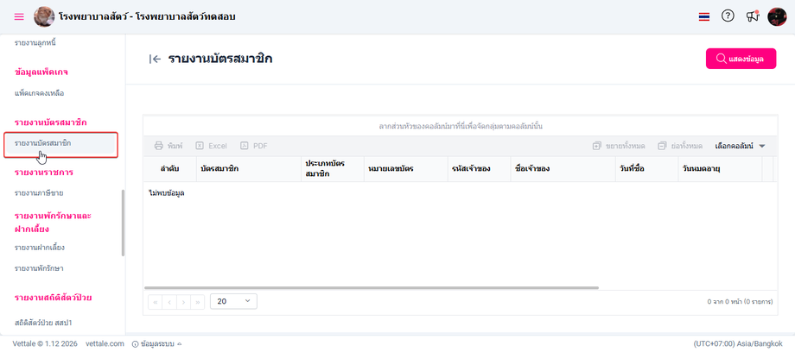This screenshot has width=795, height=352.
Task: Open the announcements megaphone icon
Action: 753,16
